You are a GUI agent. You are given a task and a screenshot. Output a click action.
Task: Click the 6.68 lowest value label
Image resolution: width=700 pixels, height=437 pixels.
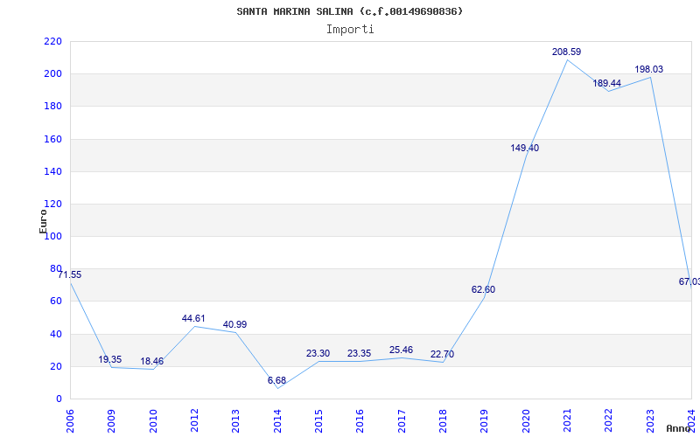pyautogui.click(x=276, y=380)
